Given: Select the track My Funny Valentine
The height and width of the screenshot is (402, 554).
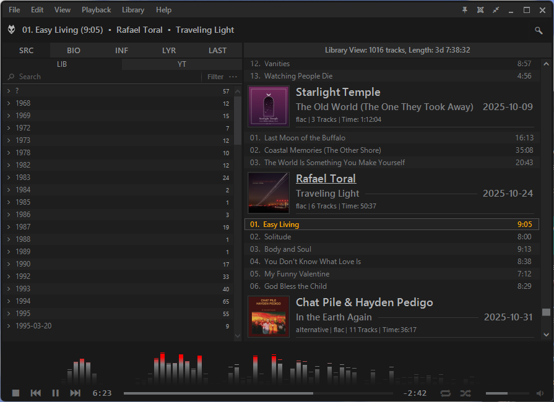Looking at the screenshot, I should click(391, 274).
